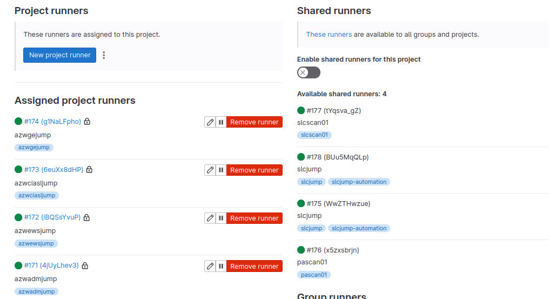Open kebab menu beside New project runner
The image size is (549, 299).
(104, 55)
